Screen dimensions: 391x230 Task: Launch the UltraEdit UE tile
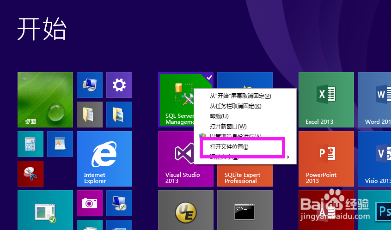click(186, 210)
